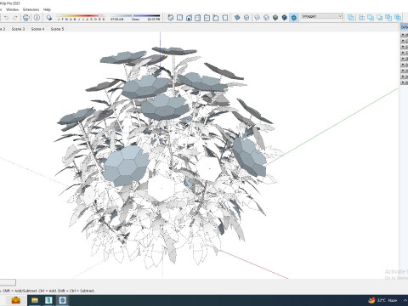Screen dimensions: 408x306
Task: Select Hidden Line face style
Action: [x=266, y=18]
